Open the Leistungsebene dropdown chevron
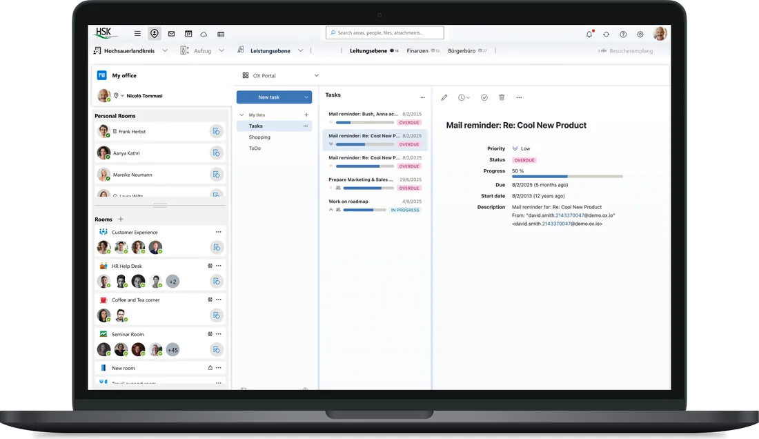The image size is (759, 439). tap(301, 50)
